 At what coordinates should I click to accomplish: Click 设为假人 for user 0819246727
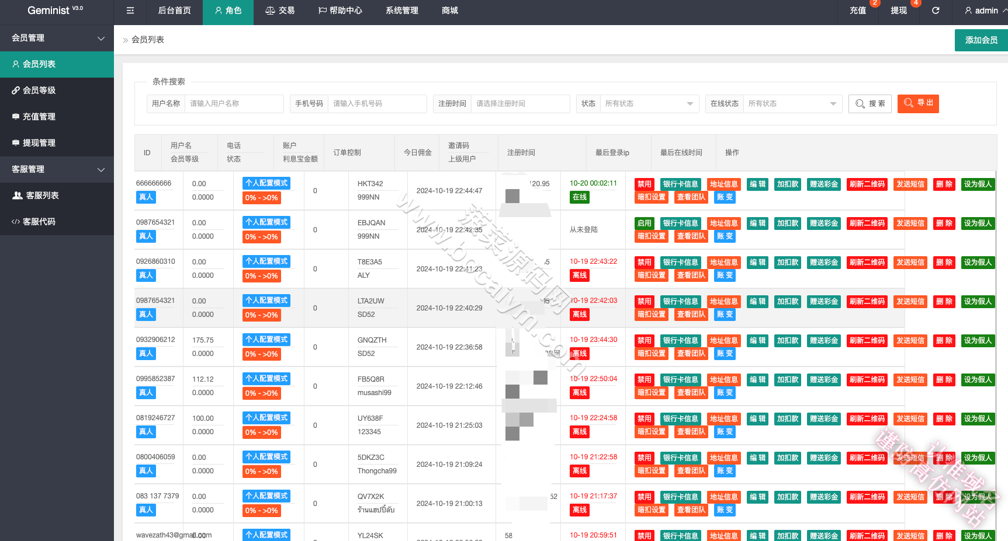pyautogui.click(x=978, y=419)
